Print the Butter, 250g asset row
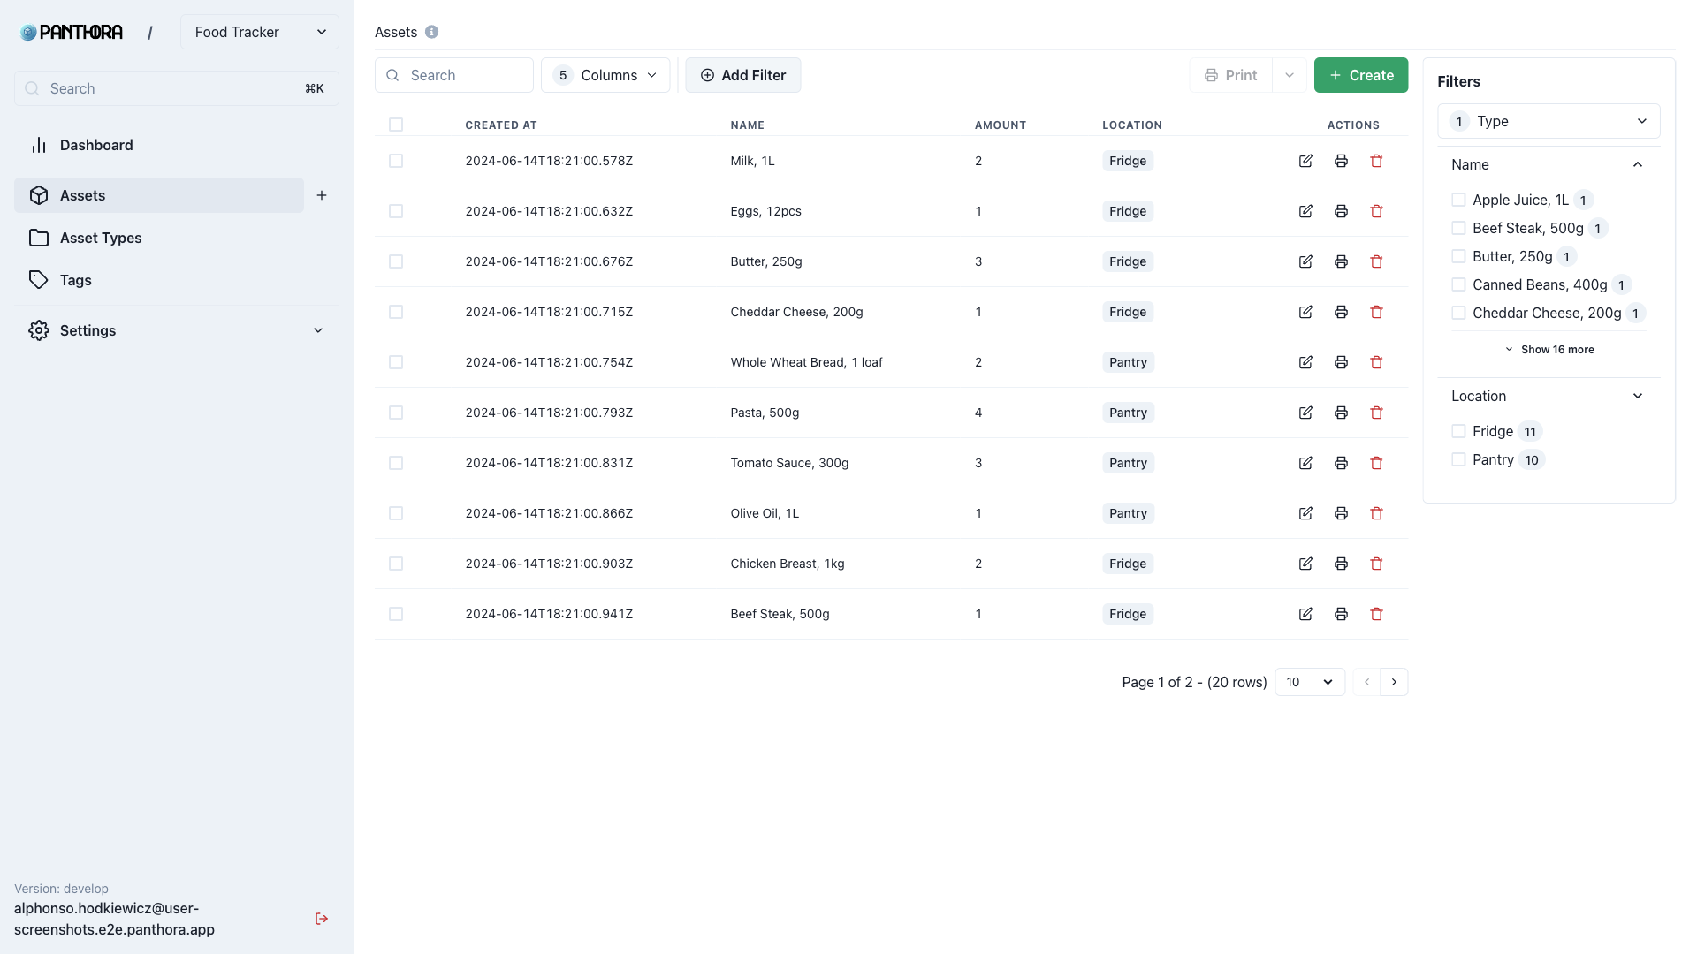This screenshot has height=954, width=1697. click(x=1341, y=261)
